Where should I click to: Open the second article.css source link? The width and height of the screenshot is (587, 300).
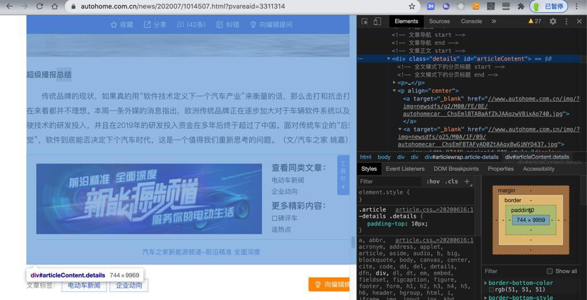(x=435, y=240)
